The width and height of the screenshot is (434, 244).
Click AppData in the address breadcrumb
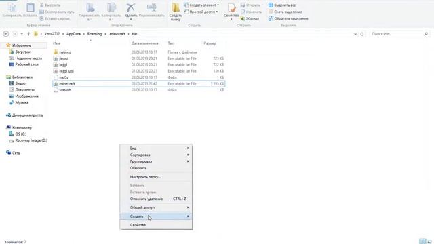click(73, 34)
